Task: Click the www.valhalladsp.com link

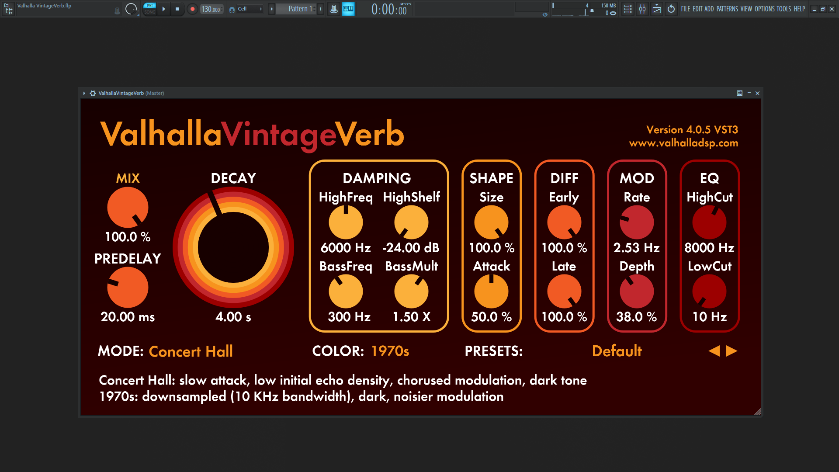Action: tap(683, 143)
